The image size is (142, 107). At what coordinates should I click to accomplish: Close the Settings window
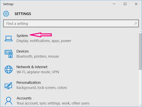[136, 4]
